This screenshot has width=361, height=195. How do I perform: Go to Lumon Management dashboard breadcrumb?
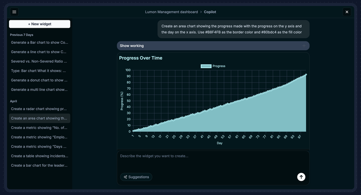(171, 12)
